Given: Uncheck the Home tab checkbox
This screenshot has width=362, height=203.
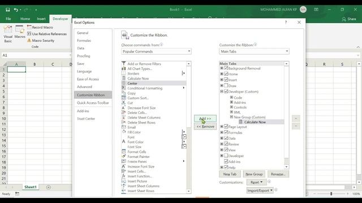Looking at the screenshot, I should tap(226, 74).
